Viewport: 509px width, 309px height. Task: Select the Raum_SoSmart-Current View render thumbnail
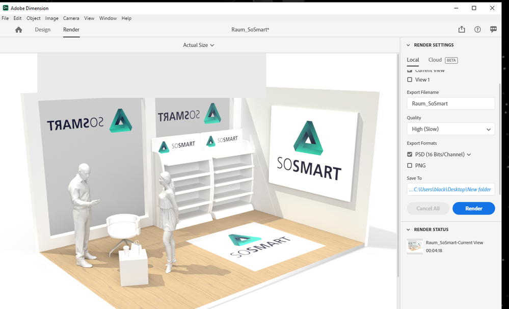pyautogui.click(x=415, y=247)
